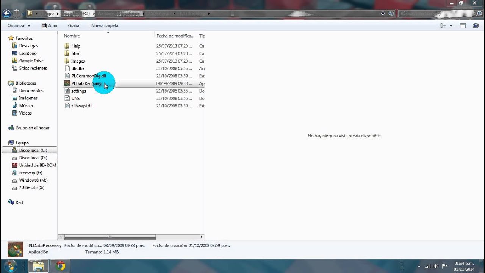Screen dimensions: 485x273
Task: Select Bibliotecas in navigation pane
Action: 25,83
